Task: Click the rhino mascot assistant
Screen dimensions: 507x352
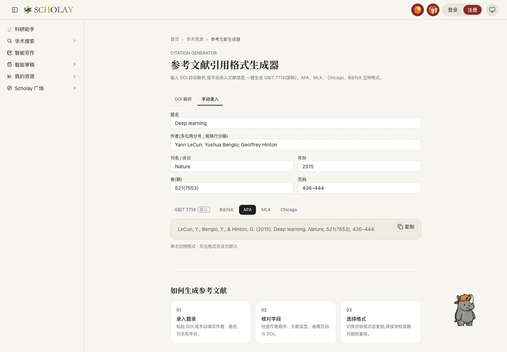Action: [x=465, y=310]
